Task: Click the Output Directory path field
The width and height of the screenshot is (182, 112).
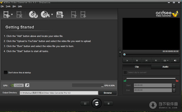Action: (x=59, y=93)
